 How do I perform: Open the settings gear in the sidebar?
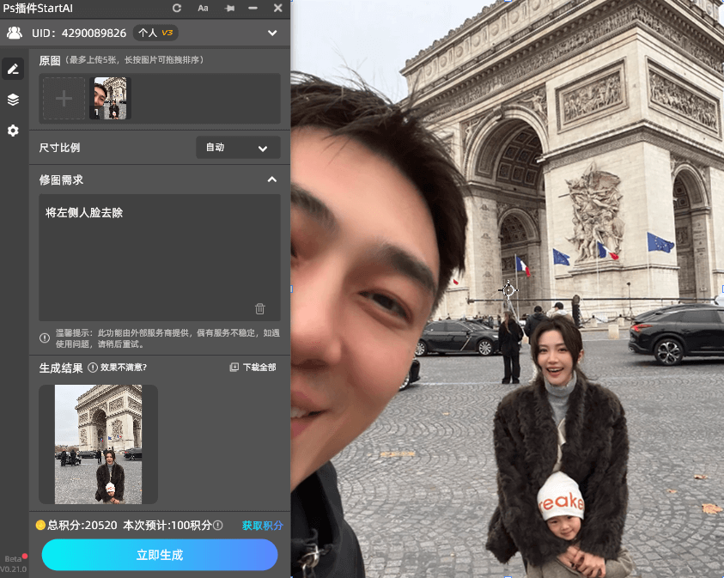(12, 131)
